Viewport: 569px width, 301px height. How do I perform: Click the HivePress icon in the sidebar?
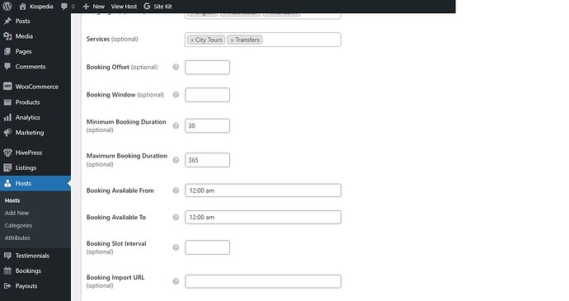[7, 153]
